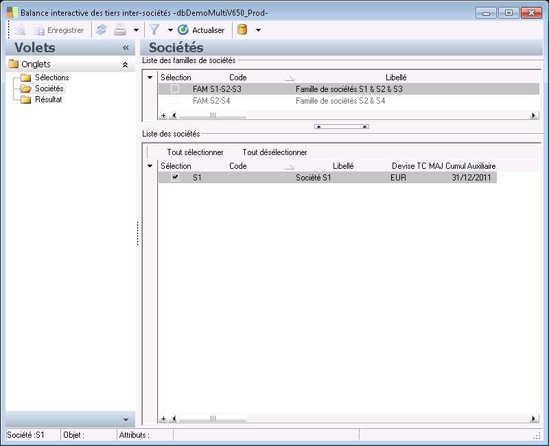Click the horizontal scrollbar of companies list
The height and width of the screenshot is (446, 549).
[x=343, y=419]
